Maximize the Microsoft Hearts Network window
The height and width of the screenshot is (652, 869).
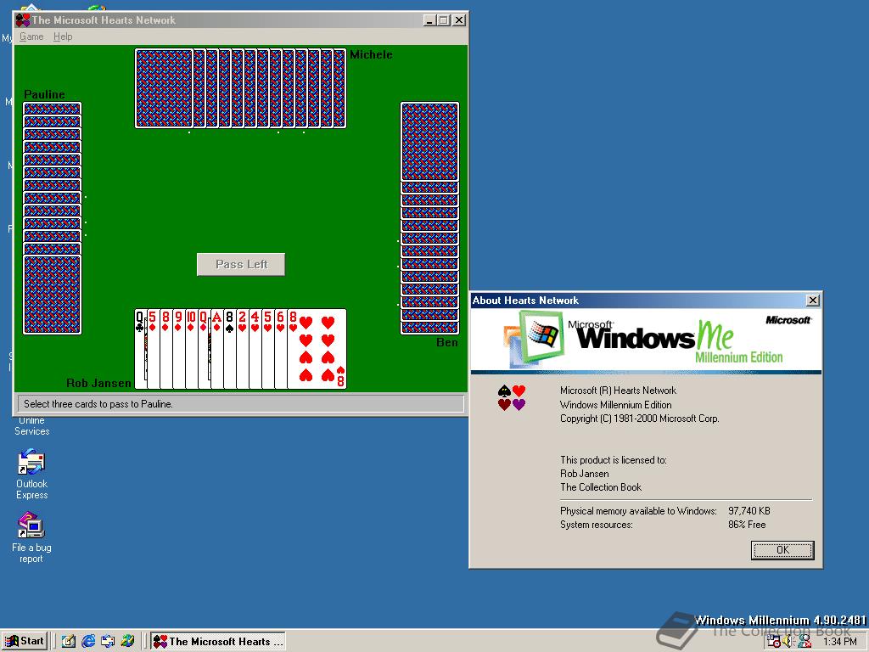443,20
